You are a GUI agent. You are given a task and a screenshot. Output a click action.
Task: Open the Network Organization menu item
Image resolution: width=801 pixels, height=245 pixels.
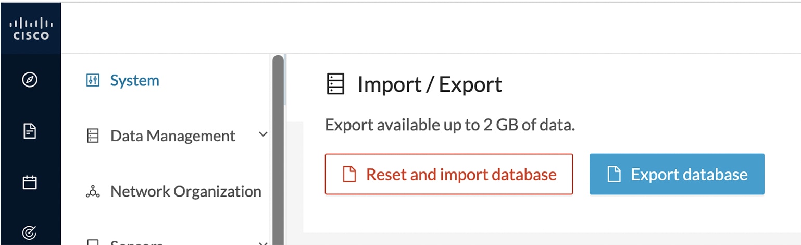173,191
